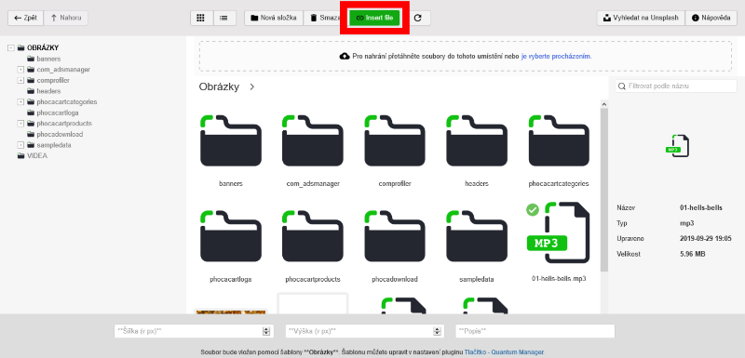The width and height of the screenshot is (745, 358).
Task: Click the file list scrollbar
Action: [x=603, y=190]
